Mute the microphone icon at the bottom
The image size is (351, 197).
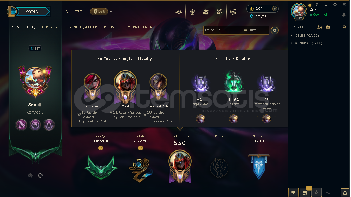316,192
